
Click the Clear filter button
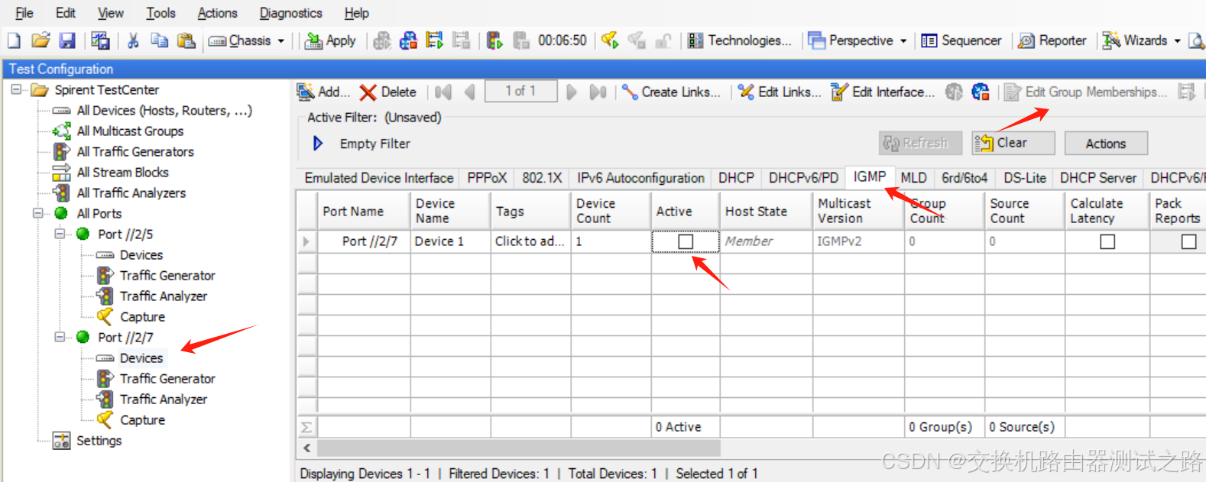pos(1013,143)
